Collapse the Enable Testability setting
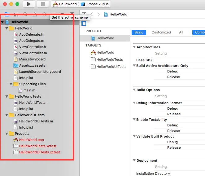 pos(134,120)
